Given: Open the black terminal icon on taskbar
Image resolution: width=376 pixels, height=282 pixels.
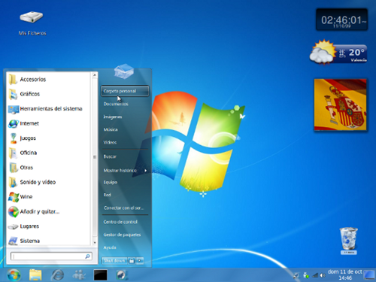Looking at the screenshot, I should (100, 275).
